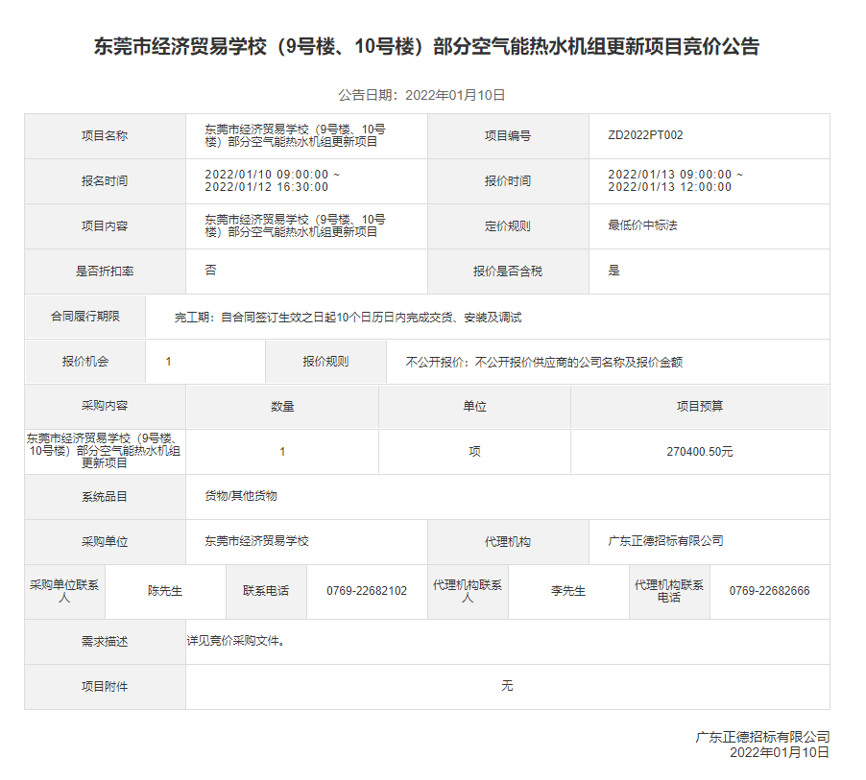Select the project description beside 项目内容
The image size is (866, 780).
pyautogui.click(x=295, y=225)
